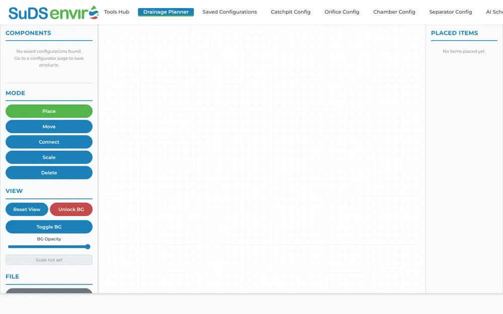
Task: Click 'No items placed yet.' text
Action: (x=464, y=51)
